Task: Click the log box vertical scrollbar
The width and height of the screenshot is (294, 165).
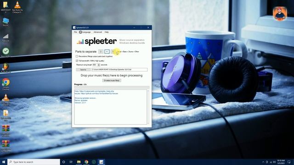Action: (148, 107)
